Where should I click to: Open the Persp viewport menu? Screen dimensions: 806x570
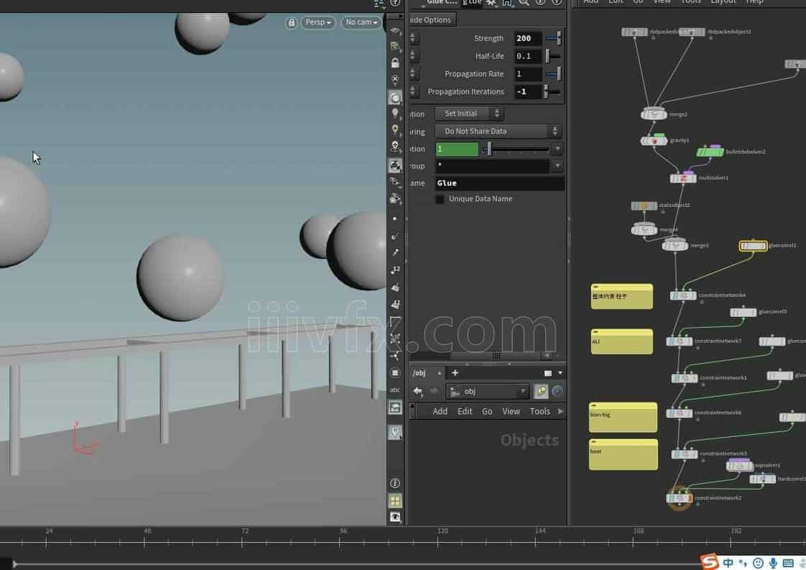point(318,22)
